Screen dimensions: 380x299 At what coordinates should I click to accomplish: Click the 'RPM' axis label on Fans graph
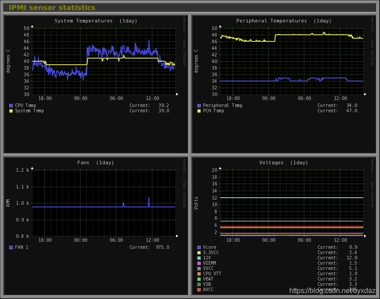(8, 203)
